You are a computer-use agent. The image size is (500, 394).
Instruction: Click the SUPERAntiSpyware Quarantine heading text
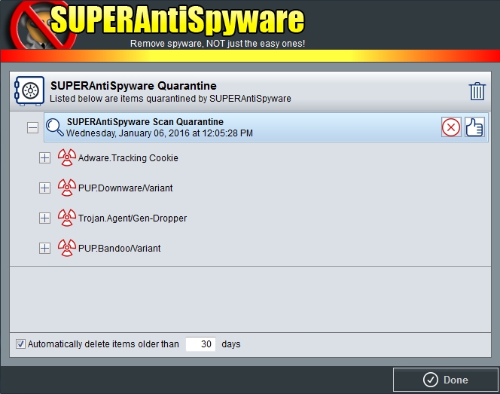tap(133, 86)
